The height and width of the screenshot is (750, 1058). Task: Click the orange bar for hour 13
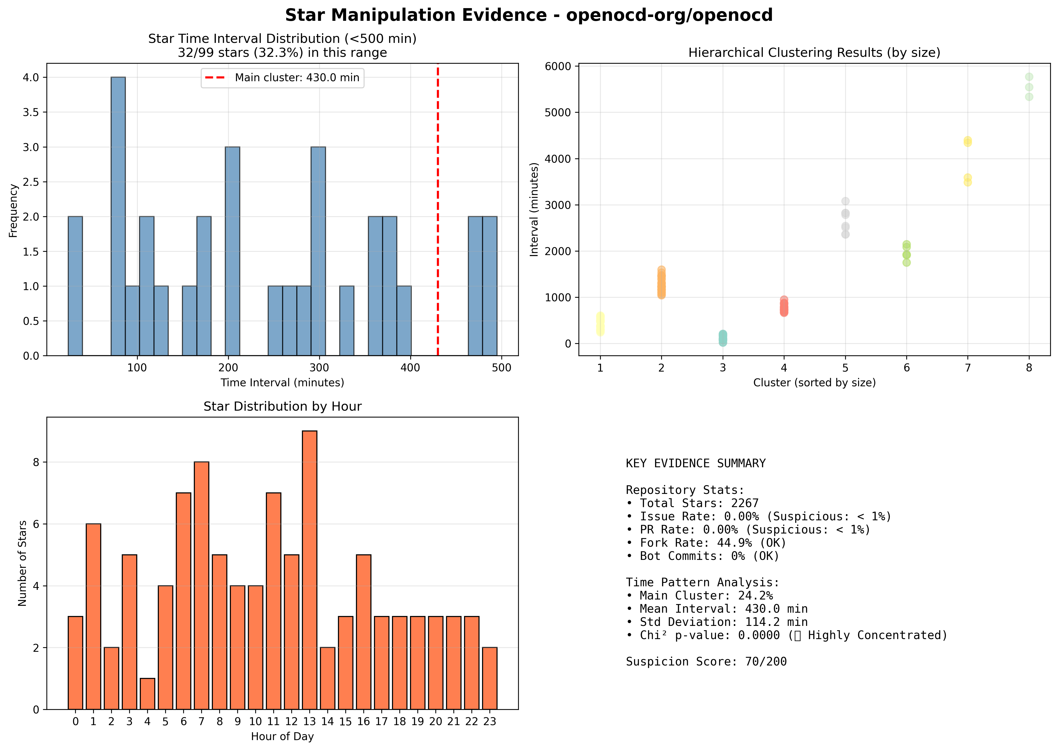coord(309,570)
